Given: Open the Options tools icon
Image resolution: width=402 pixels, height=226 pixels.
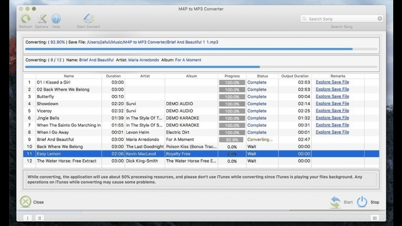Looking at the screenshot, I should click(42, 18).
